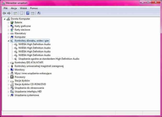
Task: Open Help via the blue question mark icon
Action: 28,13
